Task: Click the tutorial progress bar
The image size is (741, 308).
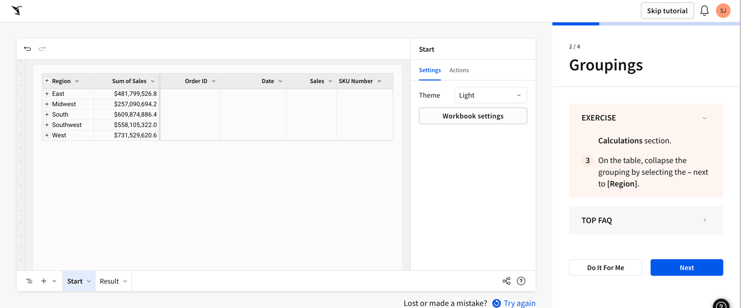Action: (646, 24)
